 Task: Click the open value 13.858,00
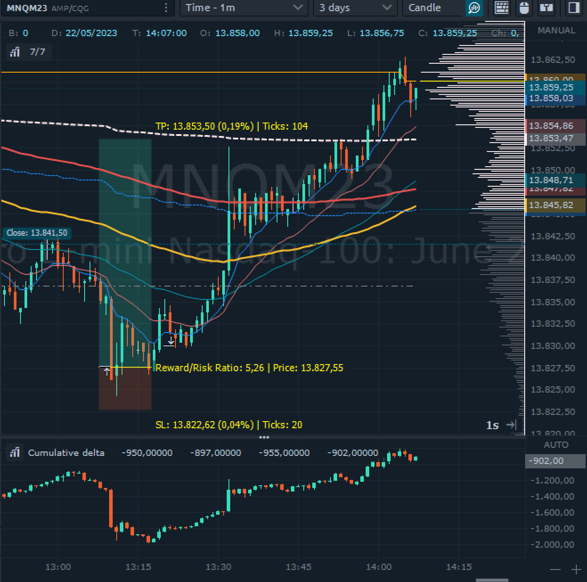pyautogui.click(x=237, y=33)
